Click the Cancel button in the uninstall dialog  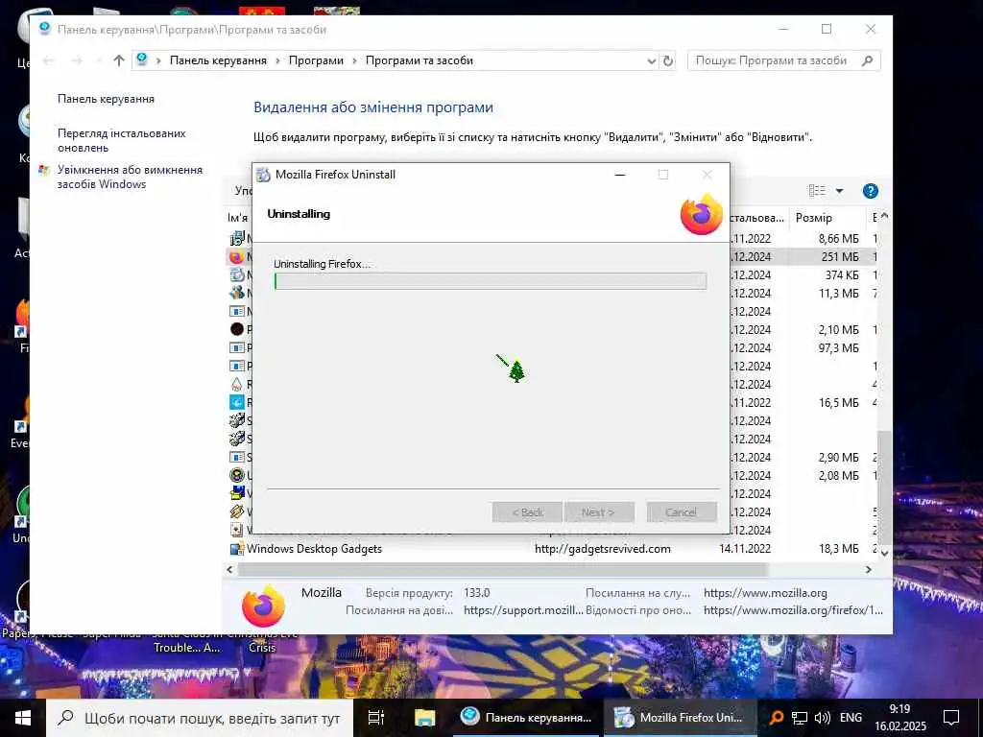point(682,512)
